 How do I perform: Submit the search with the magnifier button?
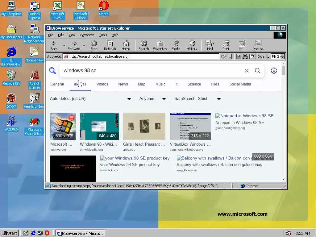click(x=258, y=71)
